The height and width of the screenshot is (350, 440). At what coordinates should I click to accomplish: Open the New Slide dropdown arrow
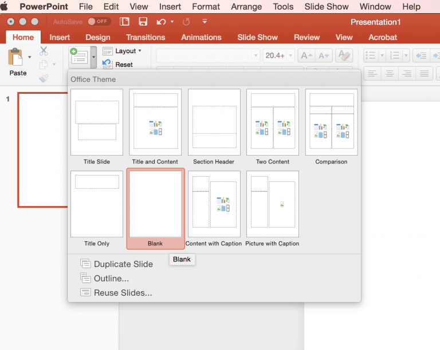(93, 57)
